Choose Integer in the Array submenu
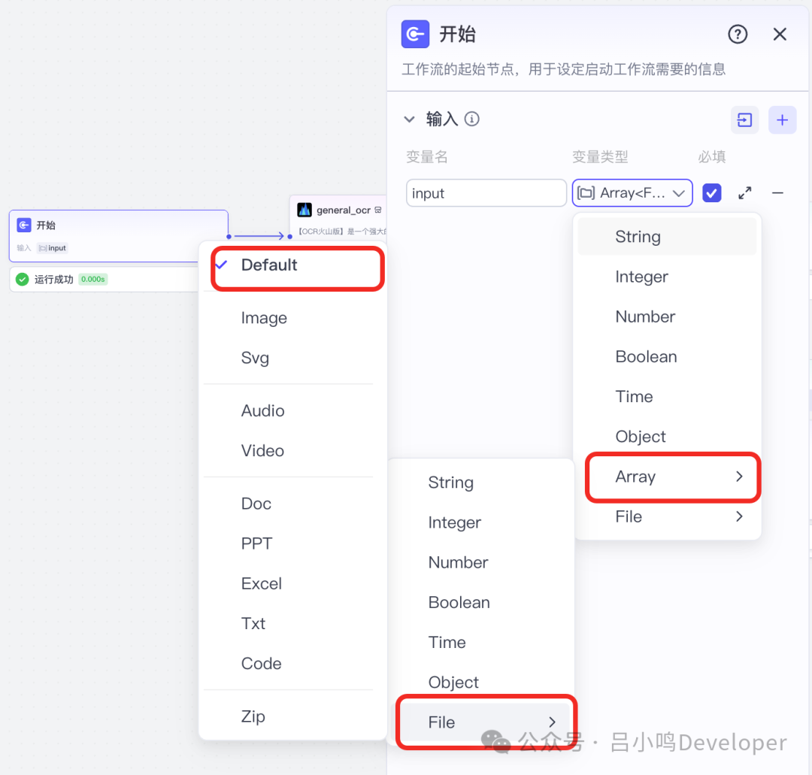This screenshot has height=775, width=812. tap(480, 522)
